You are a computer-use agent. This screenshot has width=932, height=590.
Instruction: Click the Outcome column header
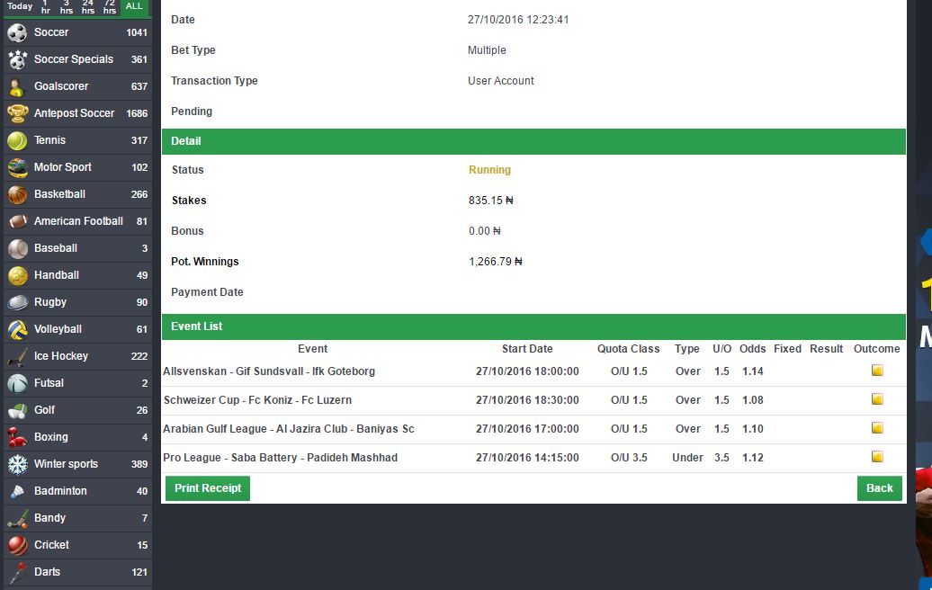(x=877, y=349)
